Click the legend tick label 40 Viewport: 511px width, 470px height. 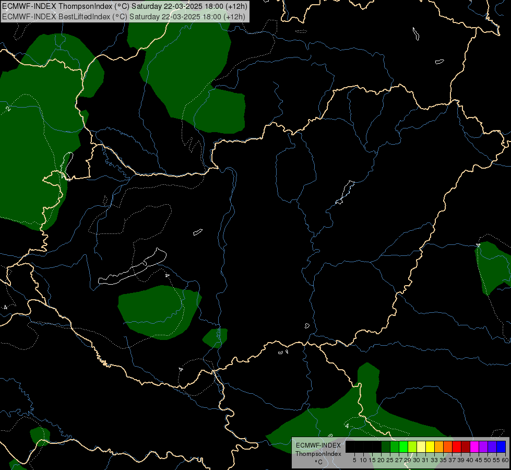(x=470, y=460)
